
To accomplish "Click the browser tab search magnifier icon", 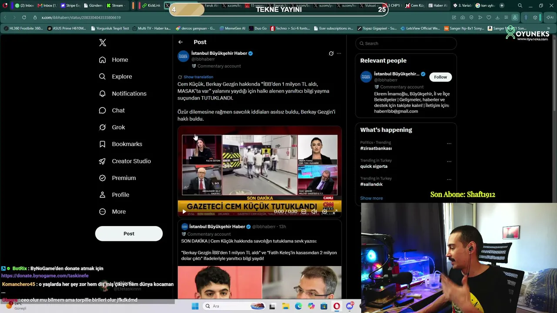I will [520, 6].
